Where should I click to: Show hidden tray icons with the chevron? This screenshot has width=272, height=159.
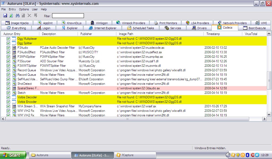(228, 155)
